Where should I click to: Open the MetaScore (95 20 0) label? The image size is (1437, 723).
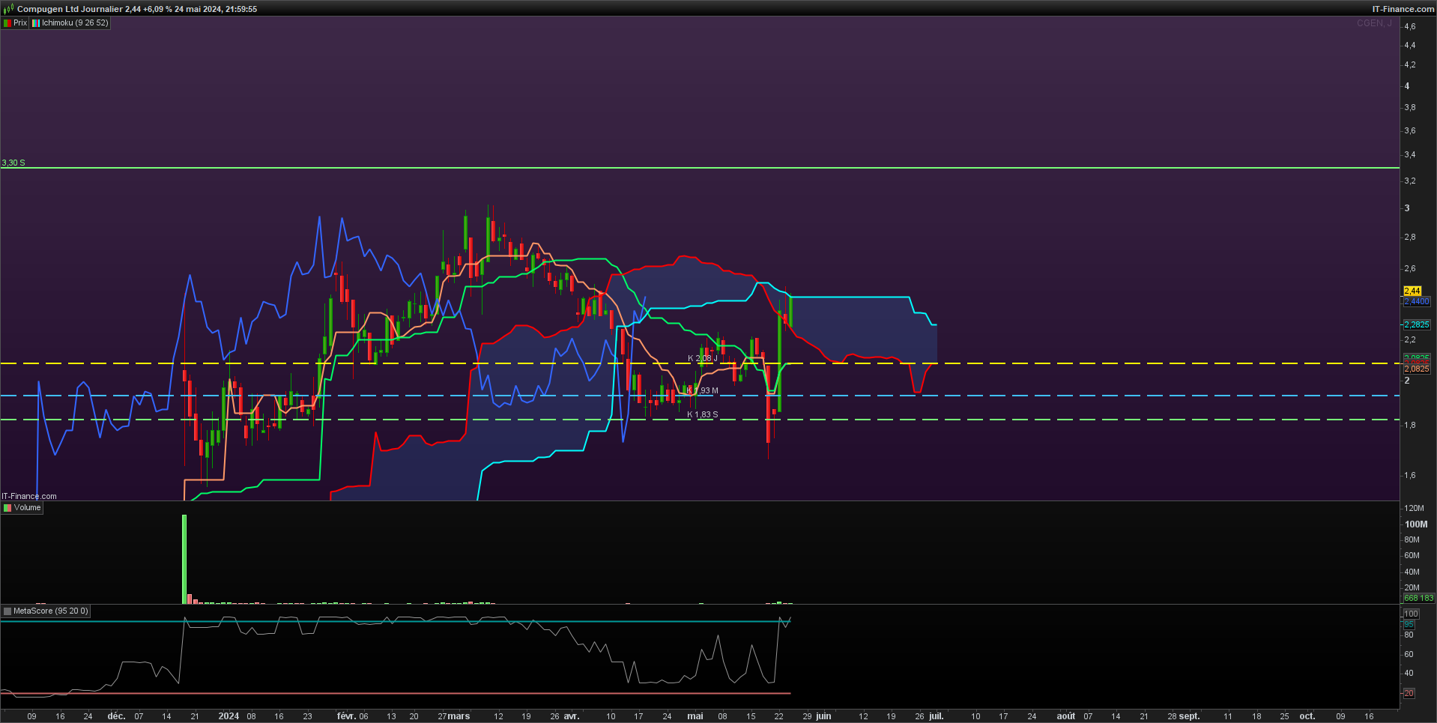coord(51,611)
